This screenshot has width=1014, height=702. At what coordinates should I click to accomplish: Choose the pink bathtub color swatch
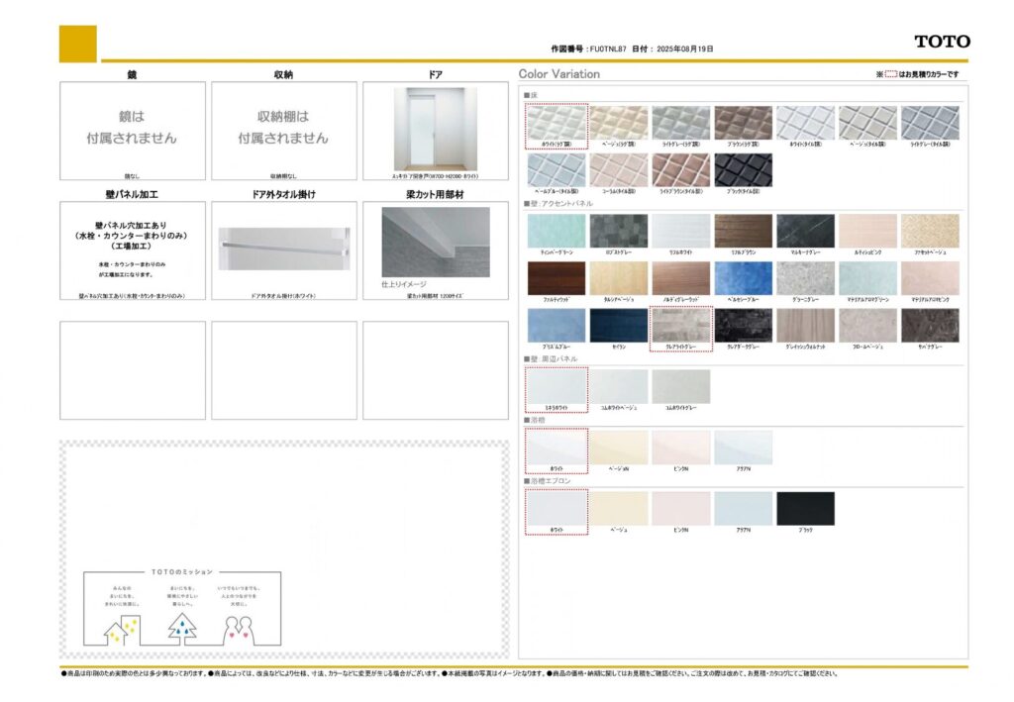[x=681, y=448]
